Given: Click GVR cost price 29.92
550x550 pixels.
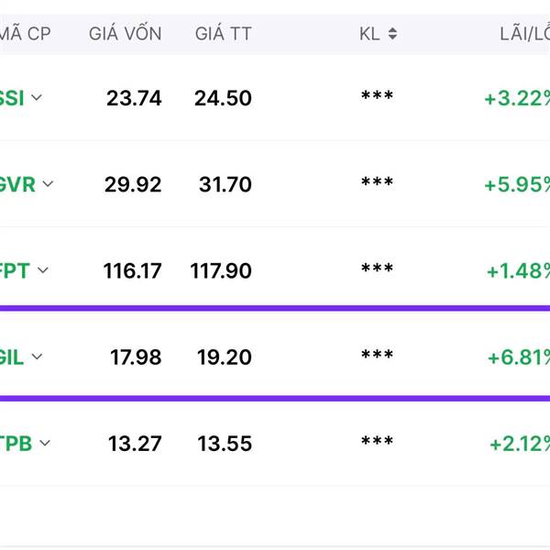Looking at the screenshot, I should click(x=133, y=184).
